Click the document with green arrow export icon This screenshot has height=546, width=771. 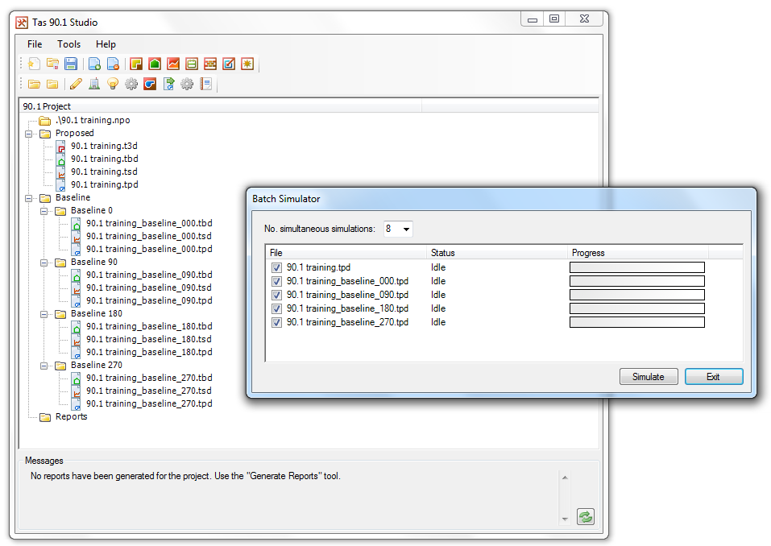(x=168, y=84)
